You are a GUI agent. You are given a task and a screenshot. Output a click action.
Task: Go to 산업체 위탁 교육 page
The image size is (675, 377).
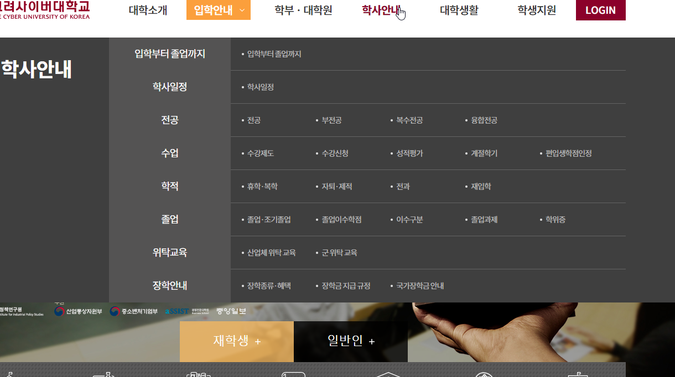[x=271, y=253]
